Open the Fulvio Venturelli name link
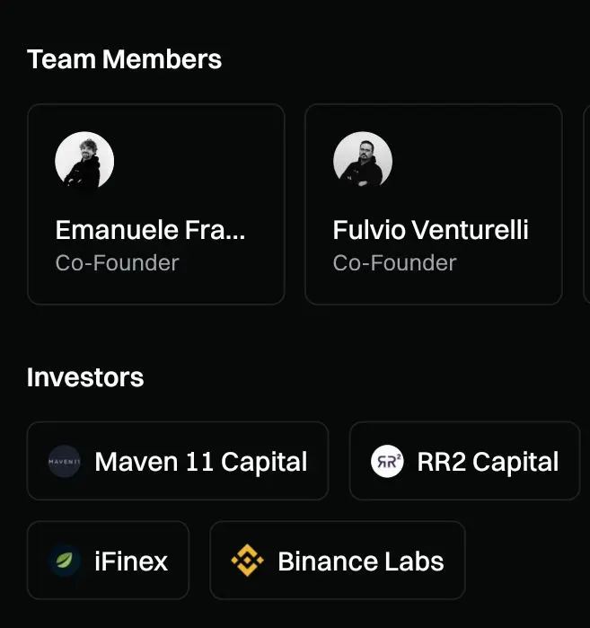Viewport: 590px width, 628px height. (430, 230)
